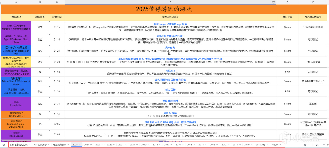Click the 已加入愿望单 cell in ENDER MAGNOLIA row
The height and width of the screenshot is (148, 329).
pyautogui.click(x=313, y=62)
